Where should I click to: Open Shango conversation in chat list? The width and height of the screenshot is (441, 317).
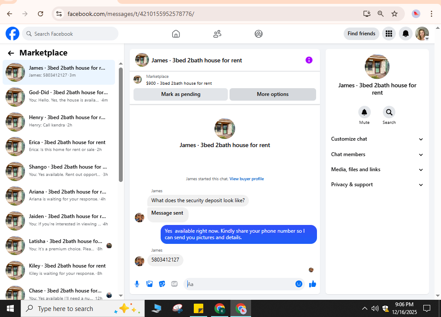tap(59, 171)
